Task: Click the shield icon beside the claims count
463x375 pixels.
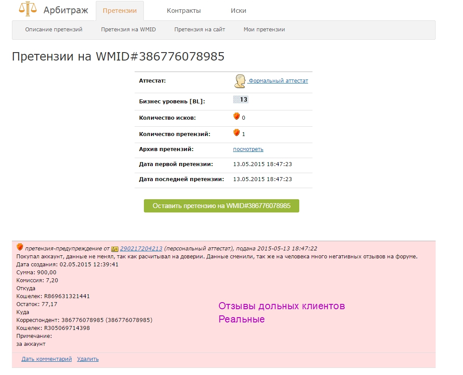Action: pyautogui.click(x=236, y=133)
